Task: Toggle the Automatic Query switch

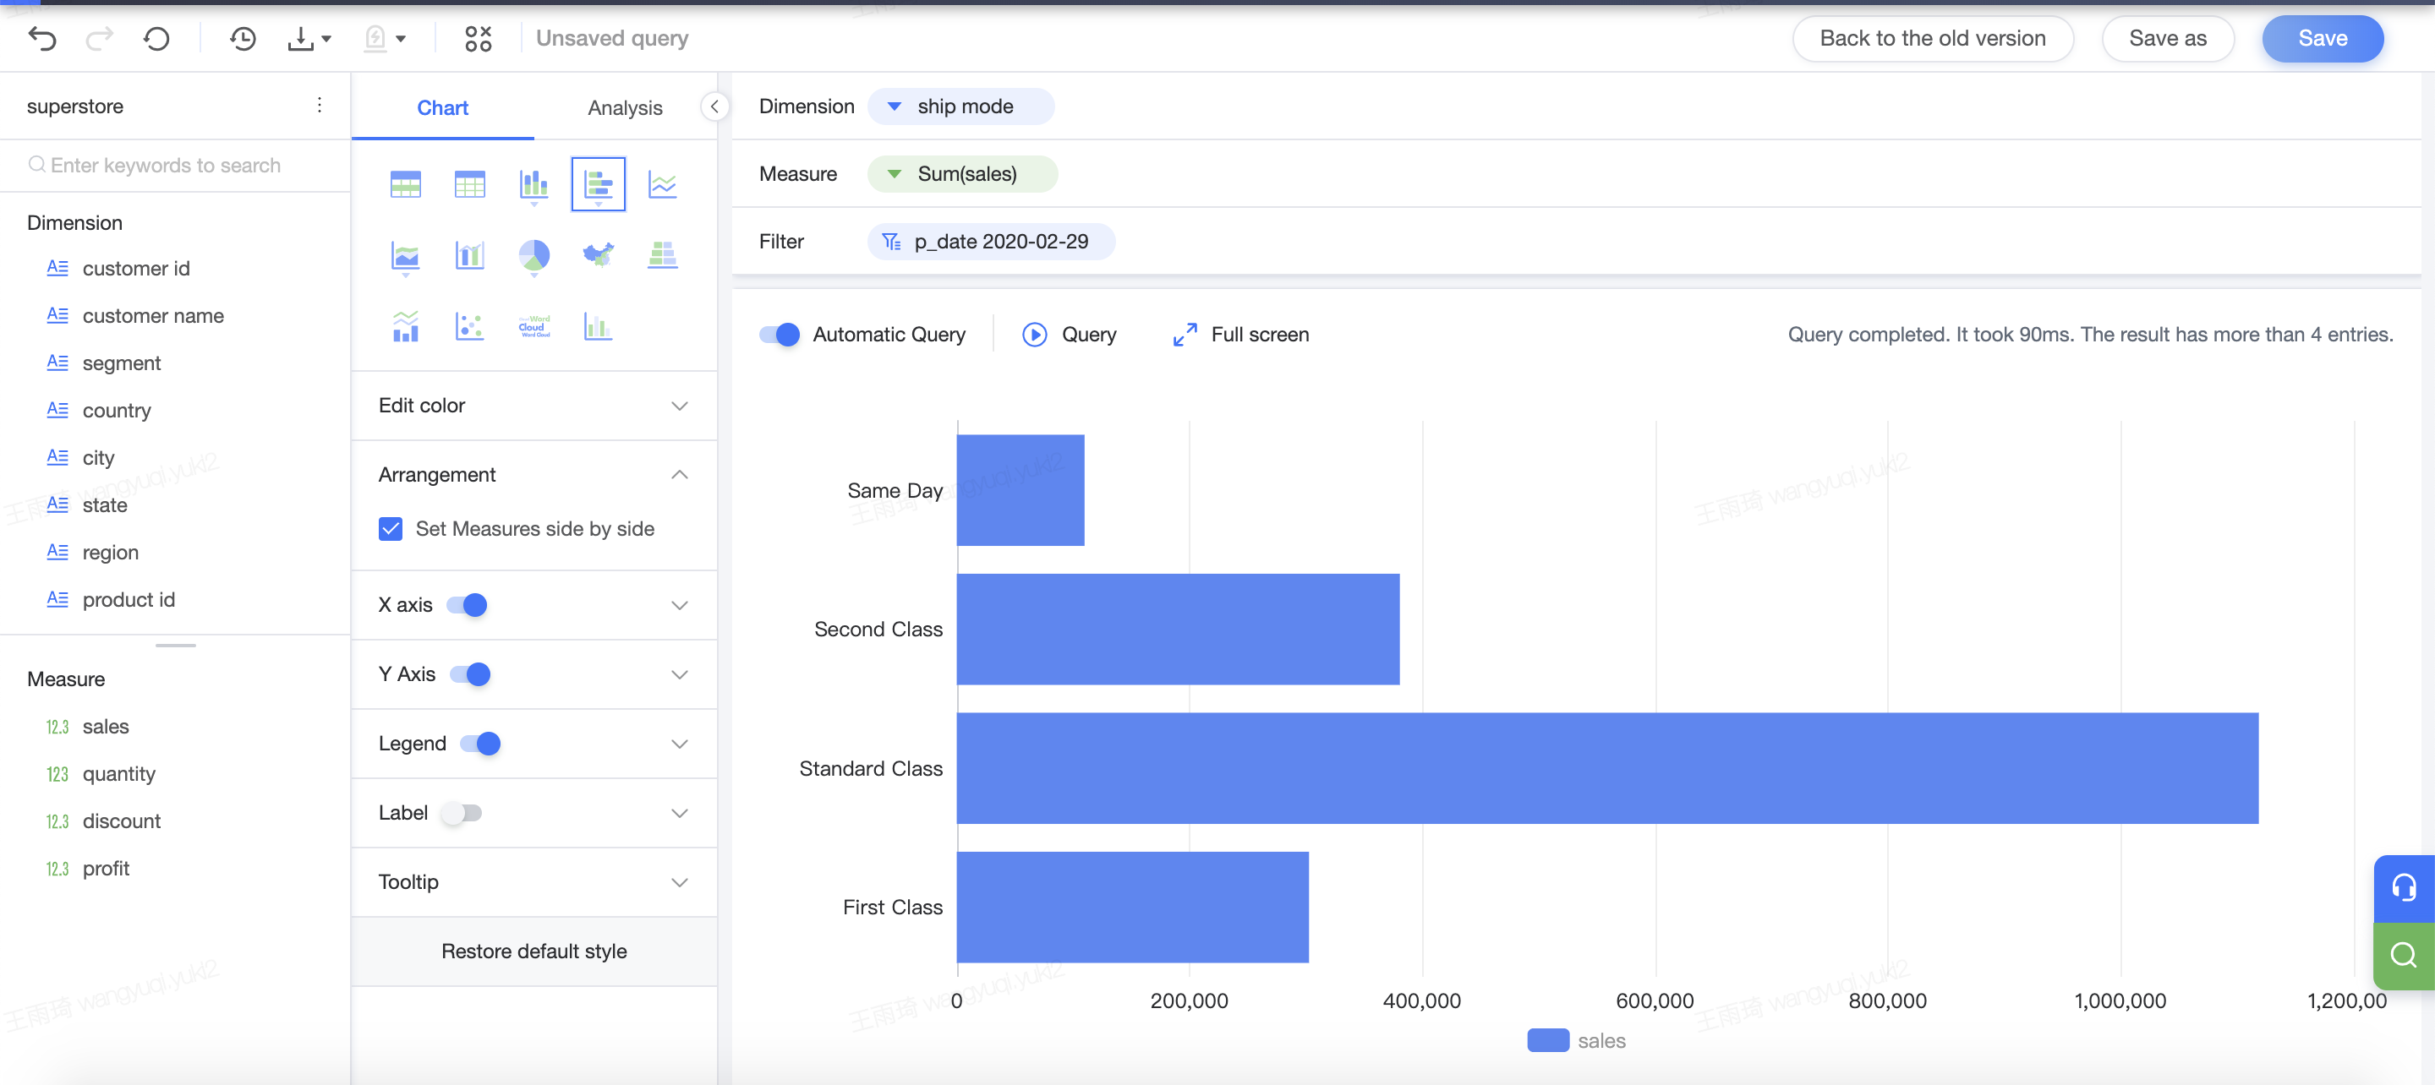Action: tap(780, 335)
